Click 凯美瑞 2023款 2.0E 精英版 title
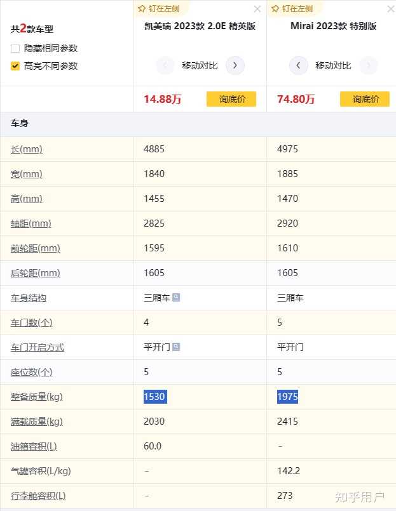Image resolution: width=396 pixels, height=511 pixels. pyautogui.click(x=200, y=26)
